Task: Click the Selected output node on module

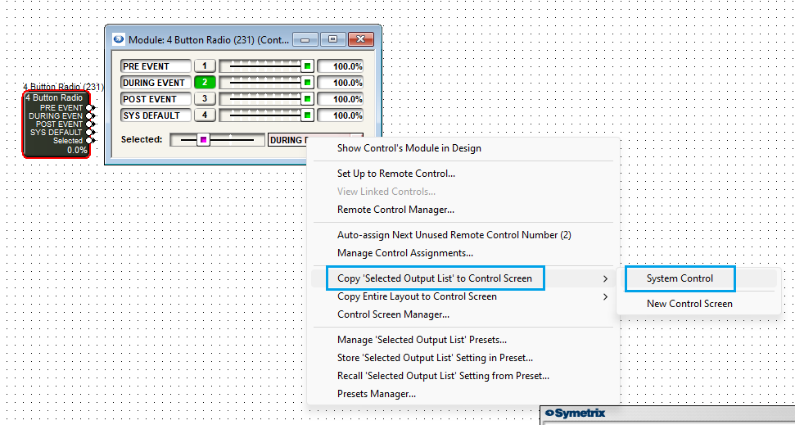Action: coord(90,141)
